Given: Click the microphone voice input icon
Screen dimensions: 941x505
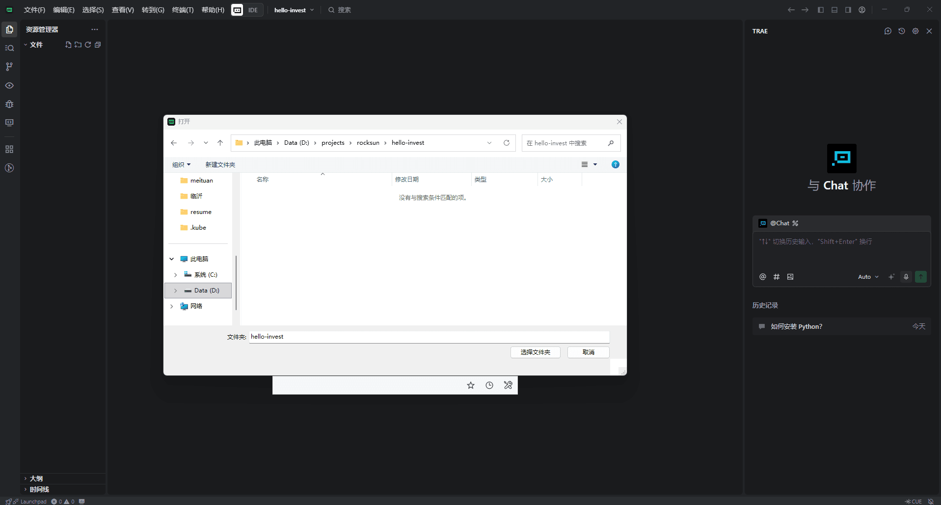Looking at the screenshot, I should point(906,277).
